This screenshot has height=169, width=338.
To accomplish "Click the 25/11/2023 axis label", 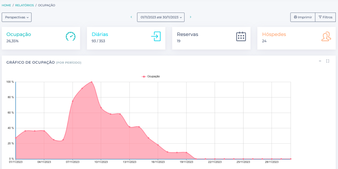I will point(243,162).
